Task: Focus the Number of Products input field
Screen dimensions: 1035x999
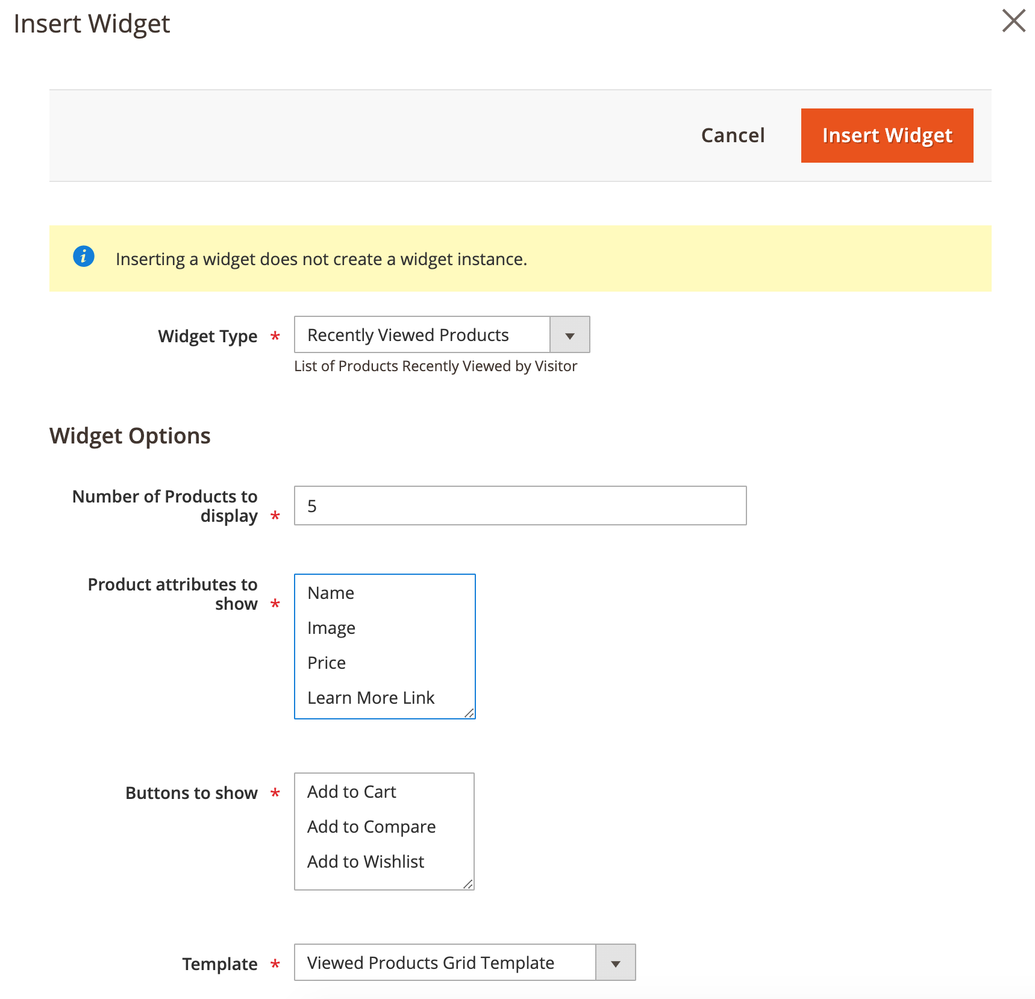Action: [x=520, y=506]
